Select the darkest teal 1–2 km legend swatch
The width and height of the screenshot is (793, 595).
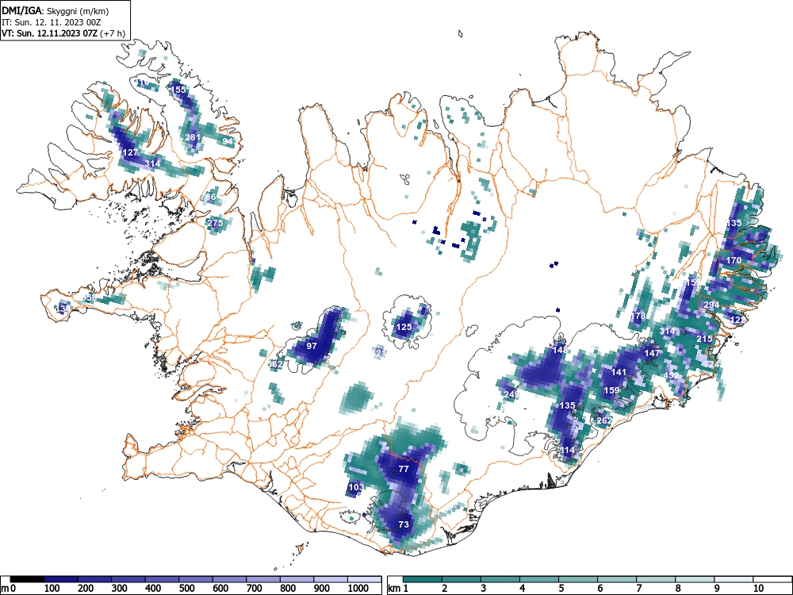click(423, 579)
